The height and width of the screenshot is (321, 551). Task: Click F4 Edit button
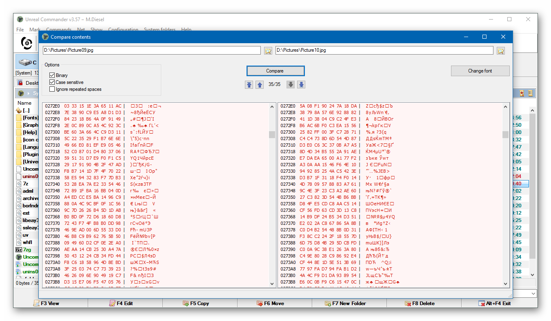point(121,303)
